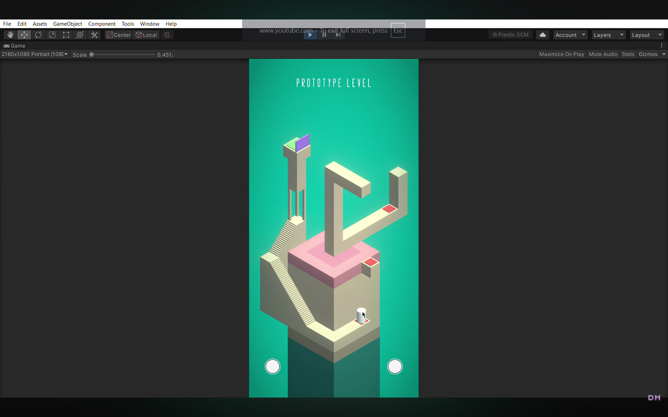Open Unity Cloud services via cloud icon
Image resolution: width=668 pixels, height=417 pixels.
tap(542, 35)
